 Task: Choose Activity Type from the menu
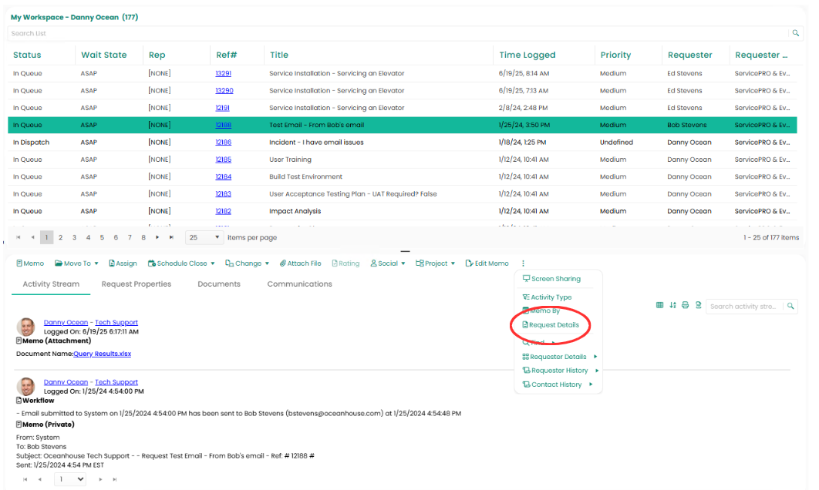[547, 297]
